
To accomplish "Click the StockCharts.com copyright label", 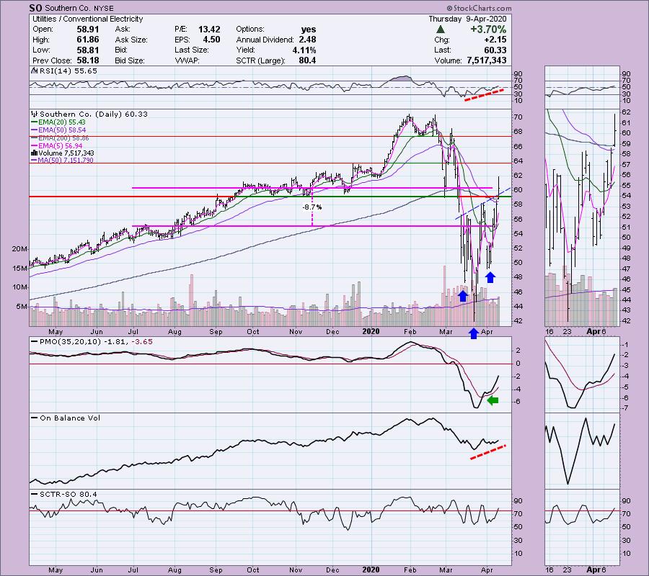I will click(x=479, y=8).
